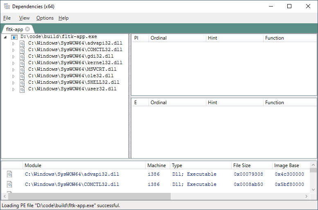
Task: Close the fltk-app tab
Action: [27, 29]
